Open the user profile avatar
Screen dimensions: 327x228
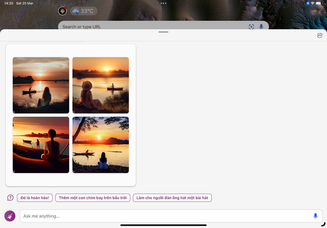(x=62, y=11)
